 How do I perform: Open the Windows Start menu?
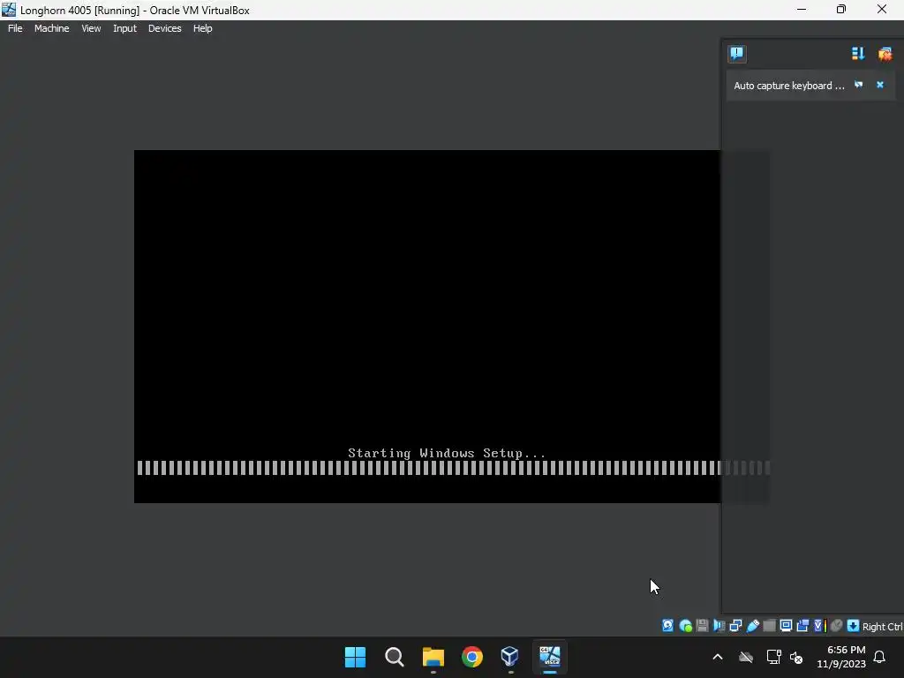pyautogui.click(x=355, y=657)
